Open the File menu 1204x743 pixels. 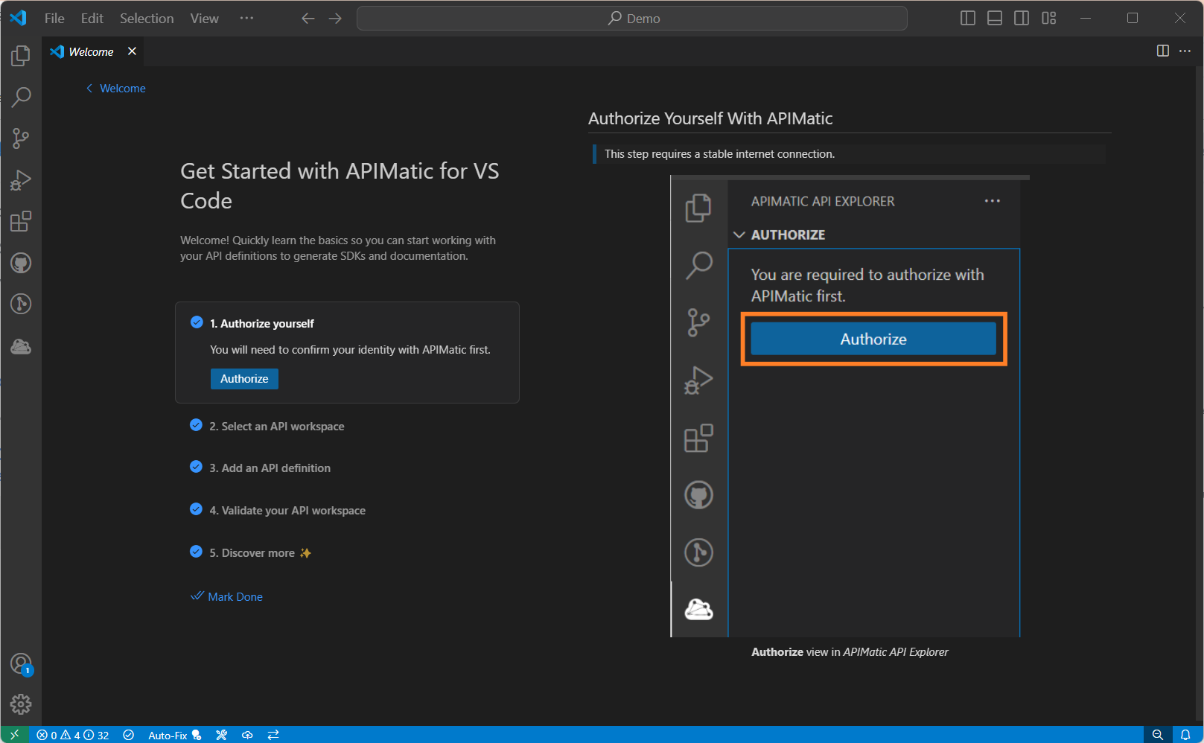54,18
